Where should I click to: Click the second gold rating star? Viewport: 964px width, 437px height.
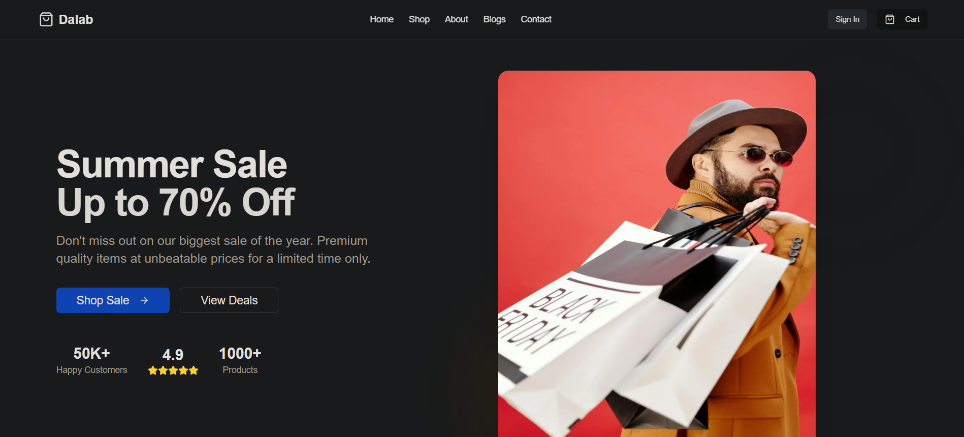point(163,370)
